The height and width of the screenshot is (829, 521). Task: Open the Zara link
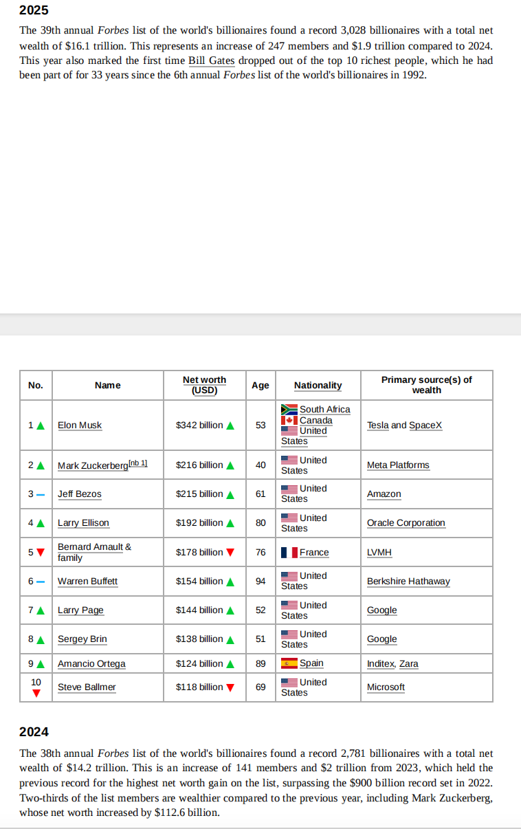click(409, 663)
